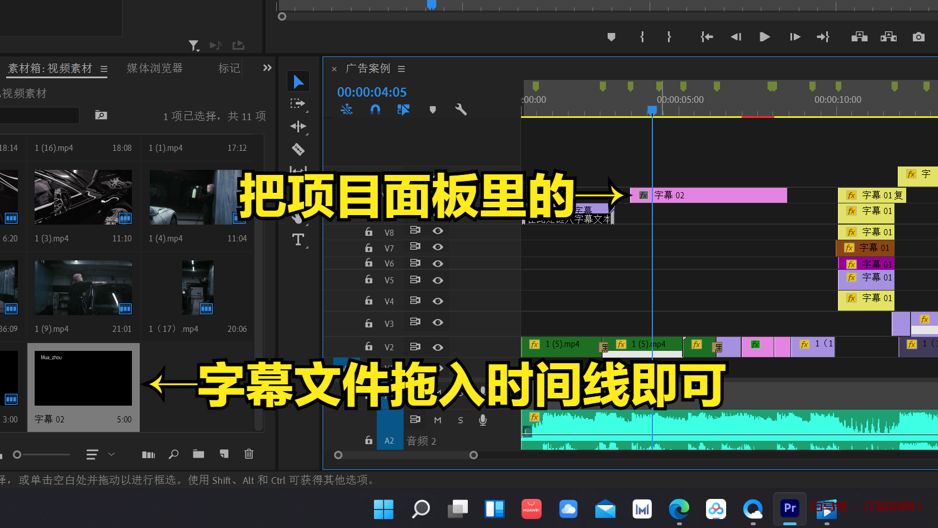The image size is (938, 528).
Task: Toggle timeline snapping magnet icon
Action: (375, 110)
